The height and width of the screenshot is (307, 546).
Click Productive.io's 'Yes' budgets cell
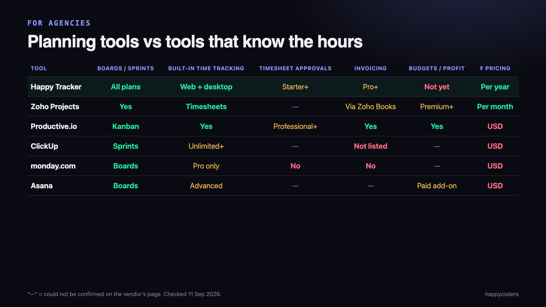[437, 127]
